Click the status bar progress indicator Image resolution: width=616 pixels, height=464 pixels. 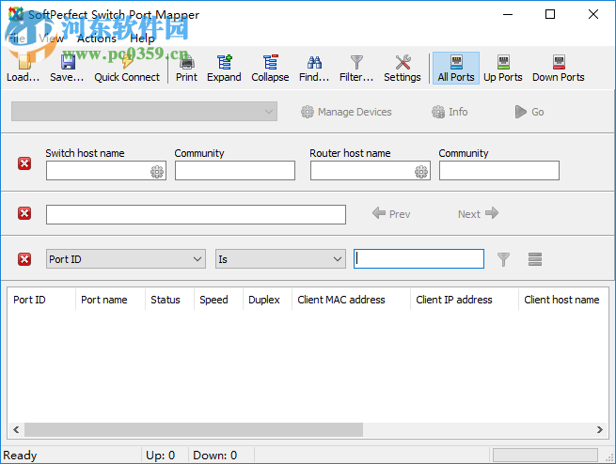(x=545, y=455)
